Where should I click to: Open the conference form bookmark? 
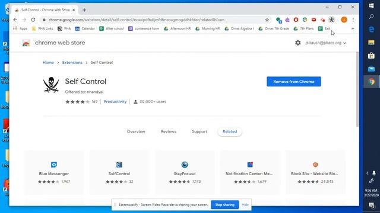[144, 28]
